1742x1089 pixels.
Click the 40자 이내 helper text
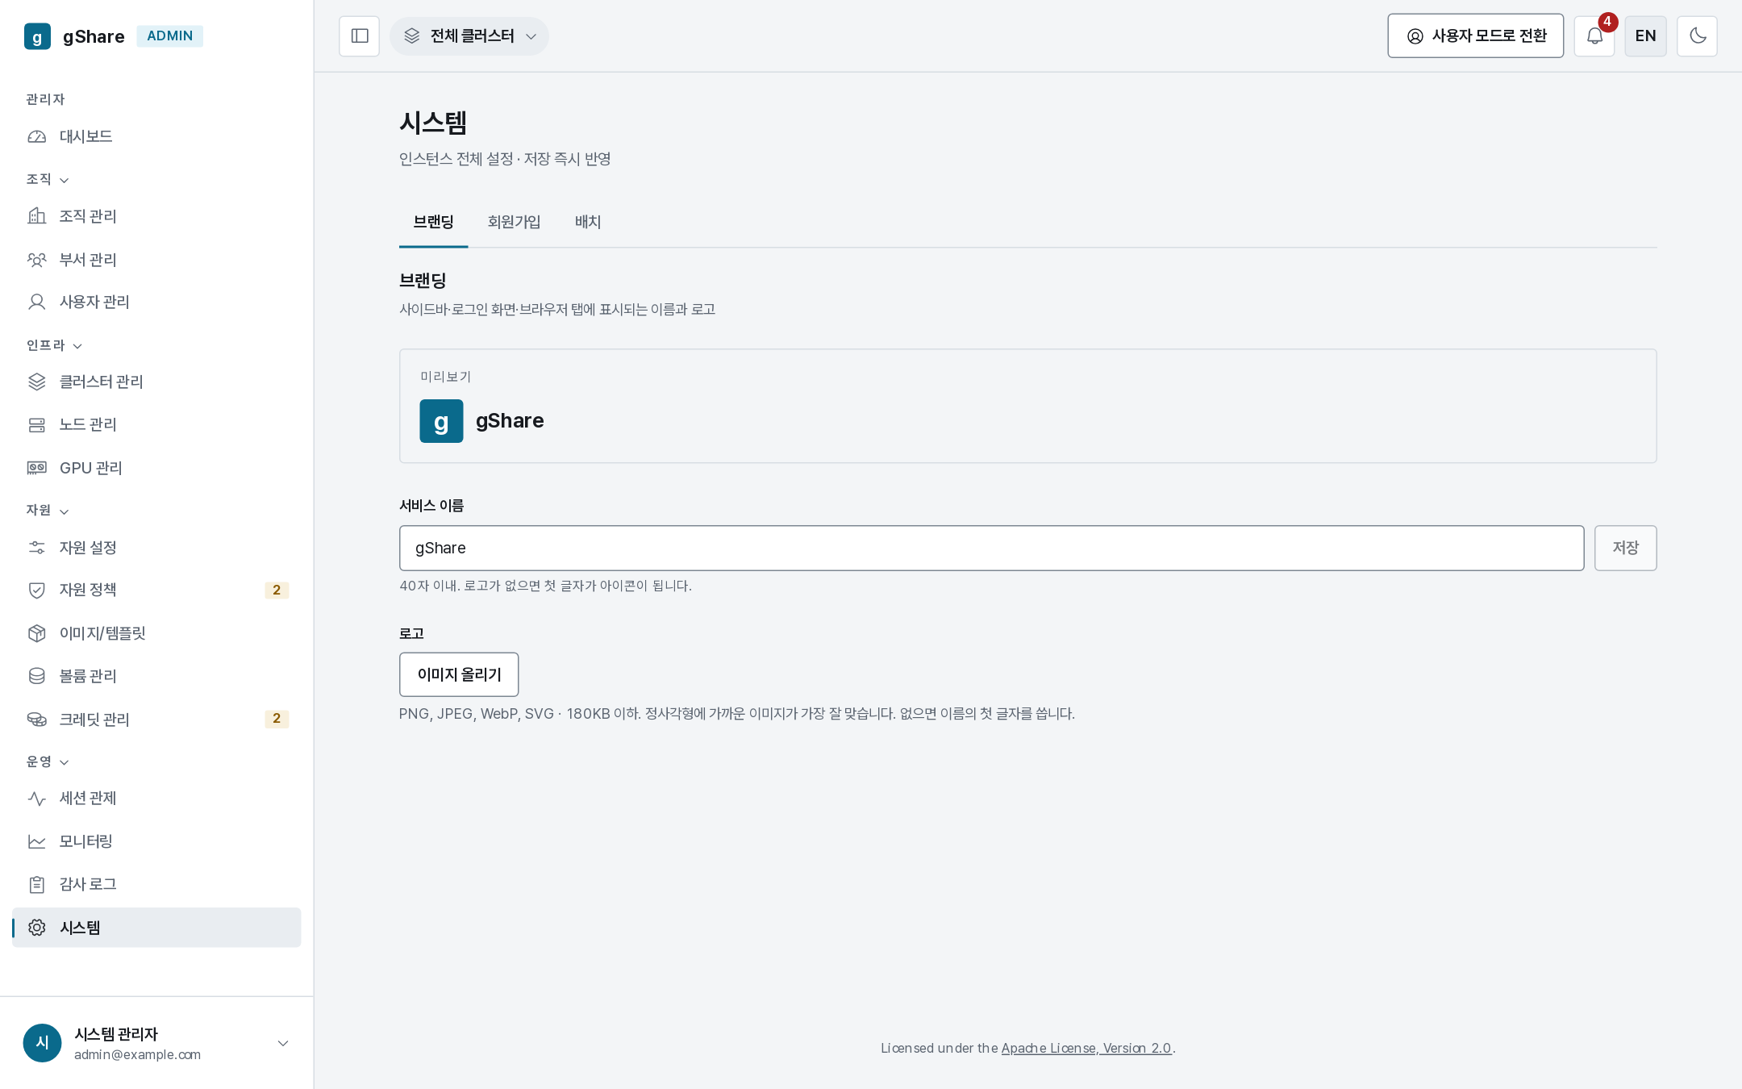[546, 586]
